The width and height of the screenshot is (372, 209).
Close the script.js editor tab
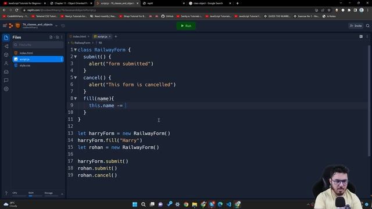(110, 37)
